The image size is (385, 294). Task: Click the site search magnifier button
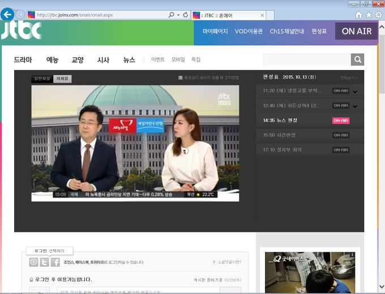357,59
